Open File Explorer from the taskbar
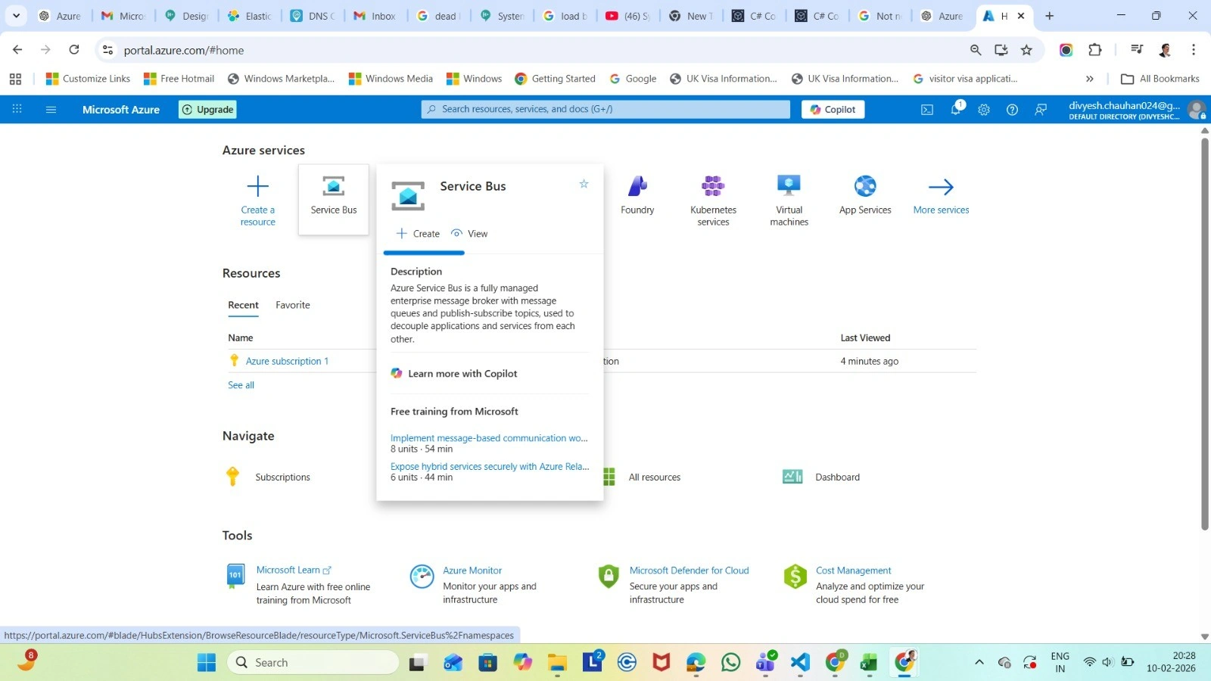This screenshot has height=681, width=1211. coord(558,663)
